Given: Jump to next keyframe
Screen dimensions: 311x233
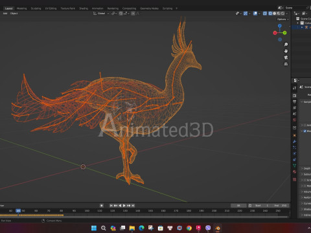Looking at the screenshot, I should (x=129, y=206).
